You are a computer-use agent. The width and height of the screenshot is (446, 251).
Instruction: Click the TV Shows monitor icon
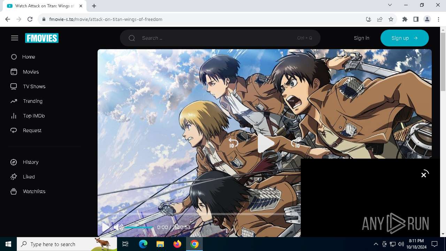(14, 86)
